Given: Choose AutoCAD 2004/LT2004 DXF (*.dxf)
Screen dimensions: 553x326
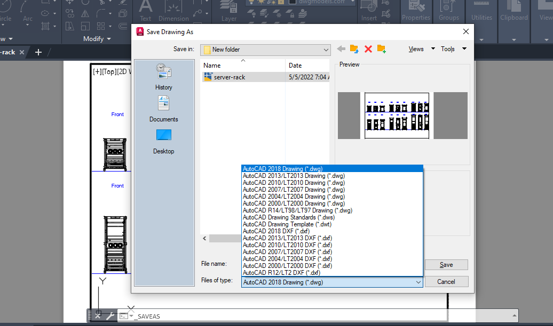Looking at the screenshot, I should click(x=332, y=259).
